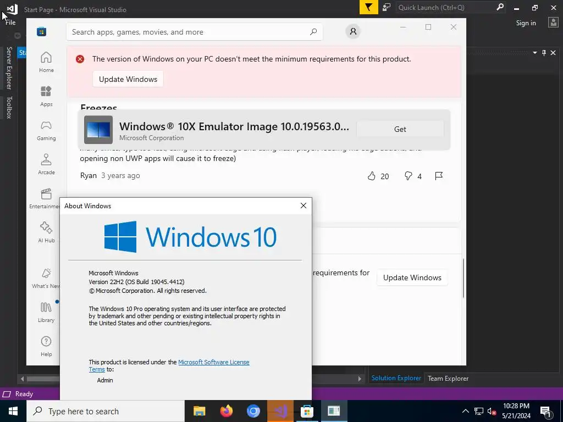Switch to About Windows taskbar item
The image size is (563, 422).
[x=334, y=411]
